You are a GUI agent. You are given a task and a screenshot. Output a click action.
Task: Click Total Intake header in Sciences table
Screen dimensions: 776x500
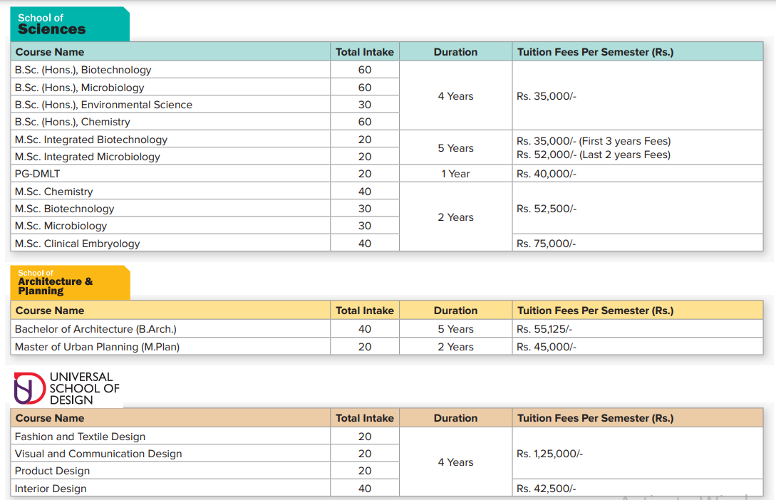pyautogui.click(x=365, y=52)
